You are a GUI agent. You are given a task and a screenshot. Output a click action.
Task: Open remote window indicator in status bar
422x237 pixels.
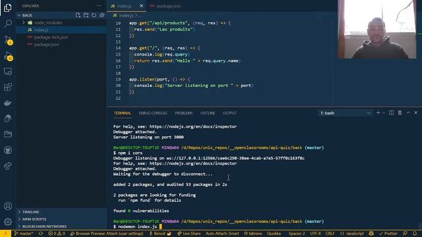coord(5,234)
